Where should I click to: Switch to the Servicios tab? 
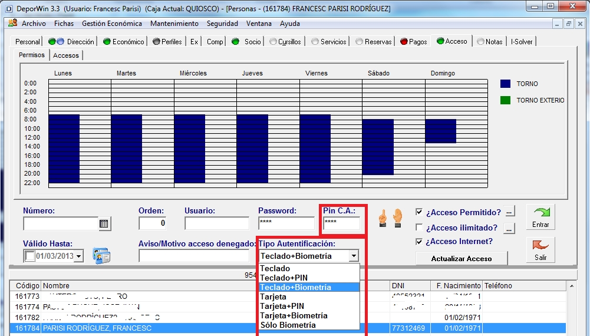click(329, 41)
